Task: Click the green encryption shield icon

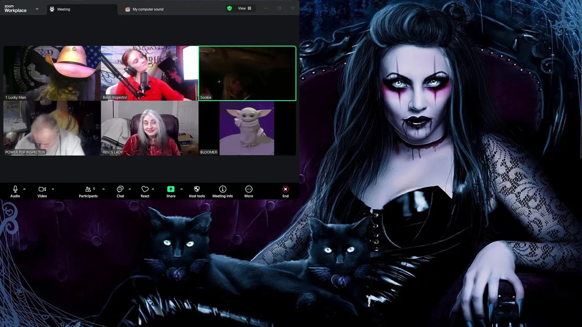Action: [x=230, y=8]
